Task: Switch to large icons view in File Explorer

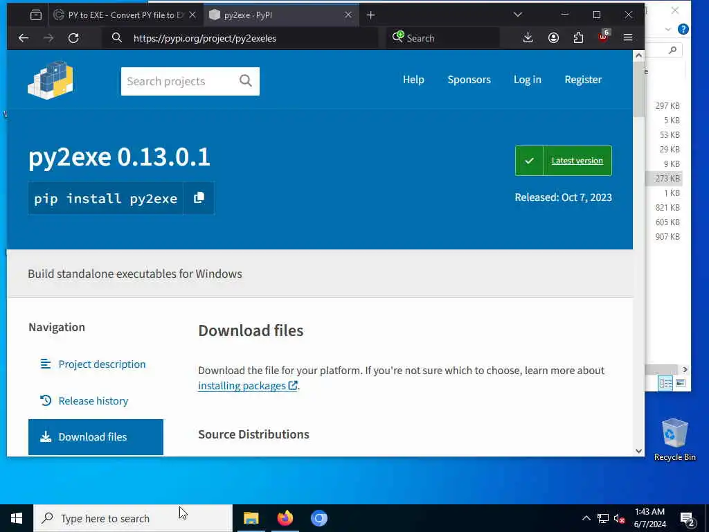Action: click(x=681, y=383)
